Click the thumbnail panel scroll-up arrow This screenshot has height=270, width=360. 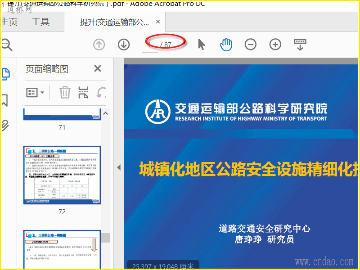pos(106,113)
